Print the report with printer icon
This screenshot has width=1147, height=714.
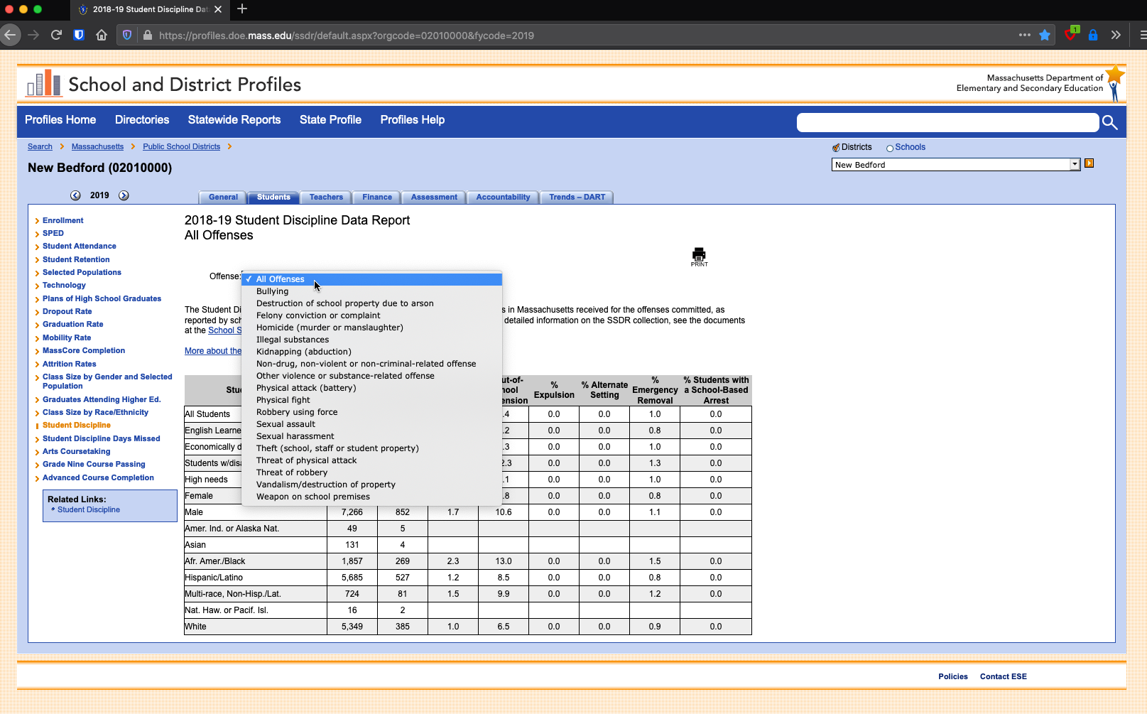click(699, 256)
